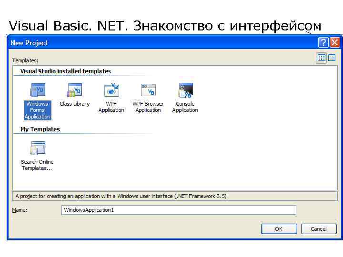The image size is (343, 257).
Task: Switch templates view to large icons
Action: click(x=322, y=58)
